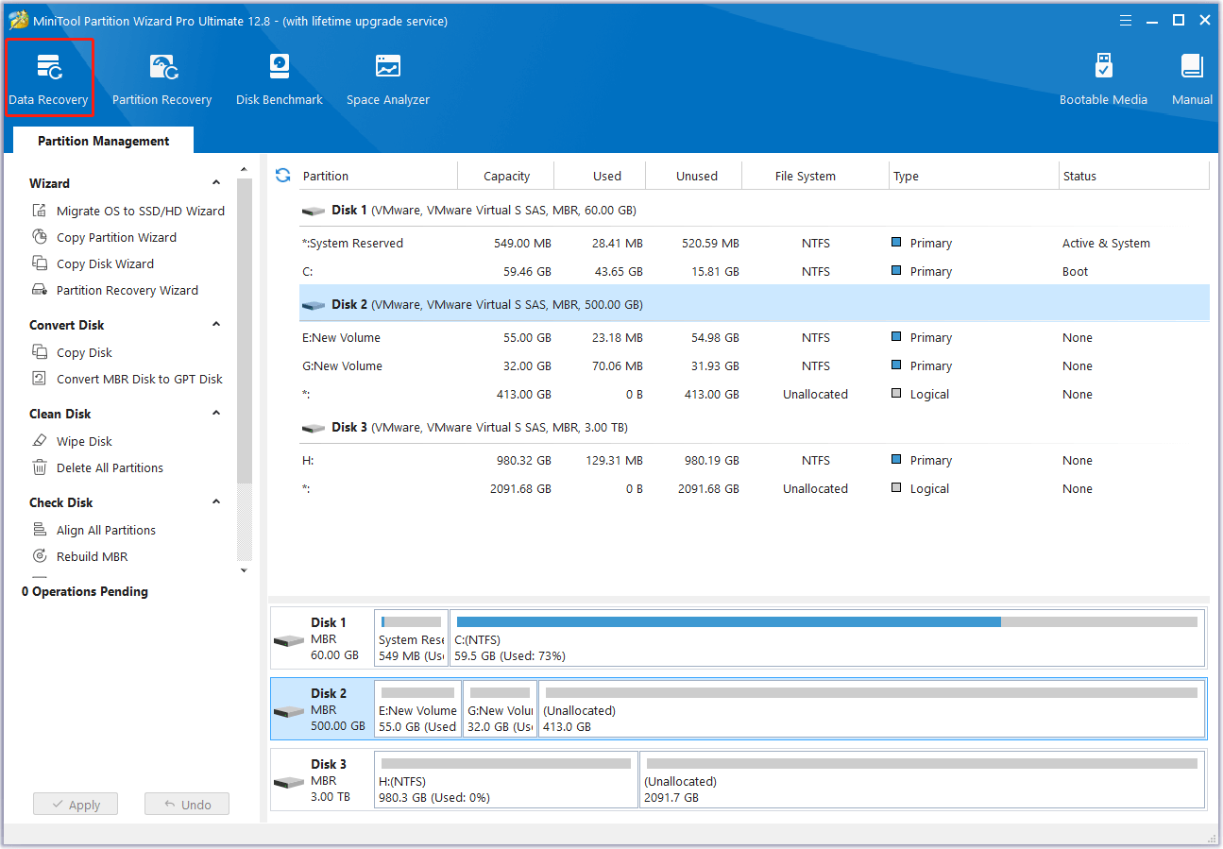The height and width of the screenshot is (849, 1223).
Task: Collapse the Wizard section
Action: [x=216, y=183]
